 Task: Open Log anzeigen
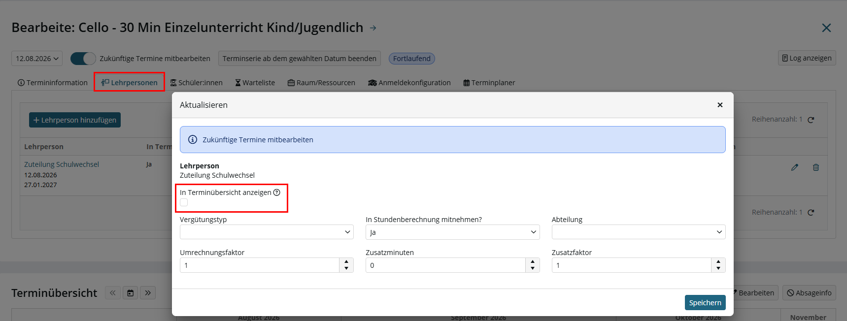[x=807, y=58]
